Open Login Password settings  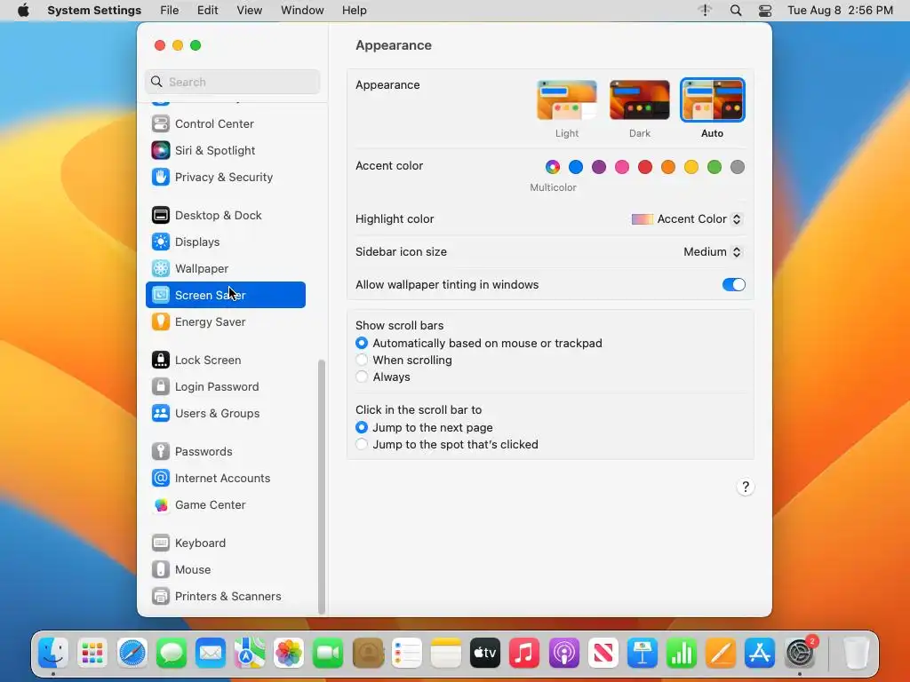pyautogui.click(x=225, y=387)
